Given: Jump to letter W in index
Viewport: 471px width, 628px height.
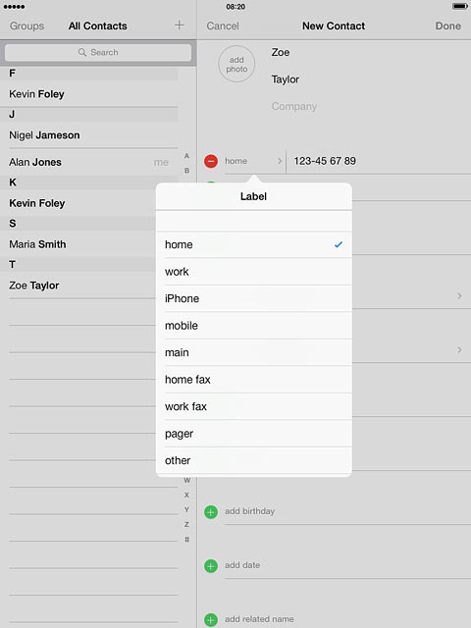Looking at the screenshot, I should pyautogui.click(x=187, y=480).
